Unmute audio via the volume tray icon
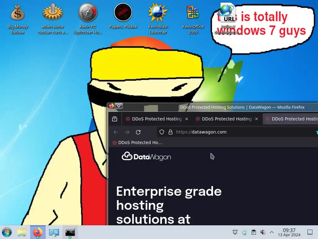318x239 pixels. click(x=263, y=232)
